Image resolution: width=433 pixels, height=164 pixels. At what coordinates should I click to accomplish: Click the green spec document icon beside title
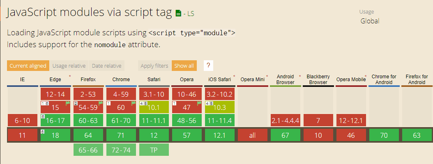[178, 14]
